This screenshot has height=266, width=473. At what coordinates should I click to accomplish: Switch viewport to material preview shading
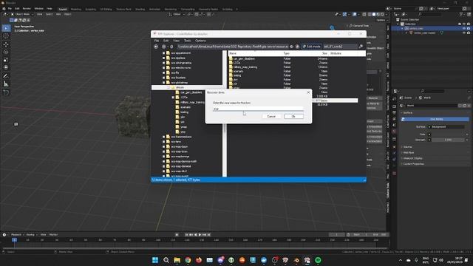378,14
